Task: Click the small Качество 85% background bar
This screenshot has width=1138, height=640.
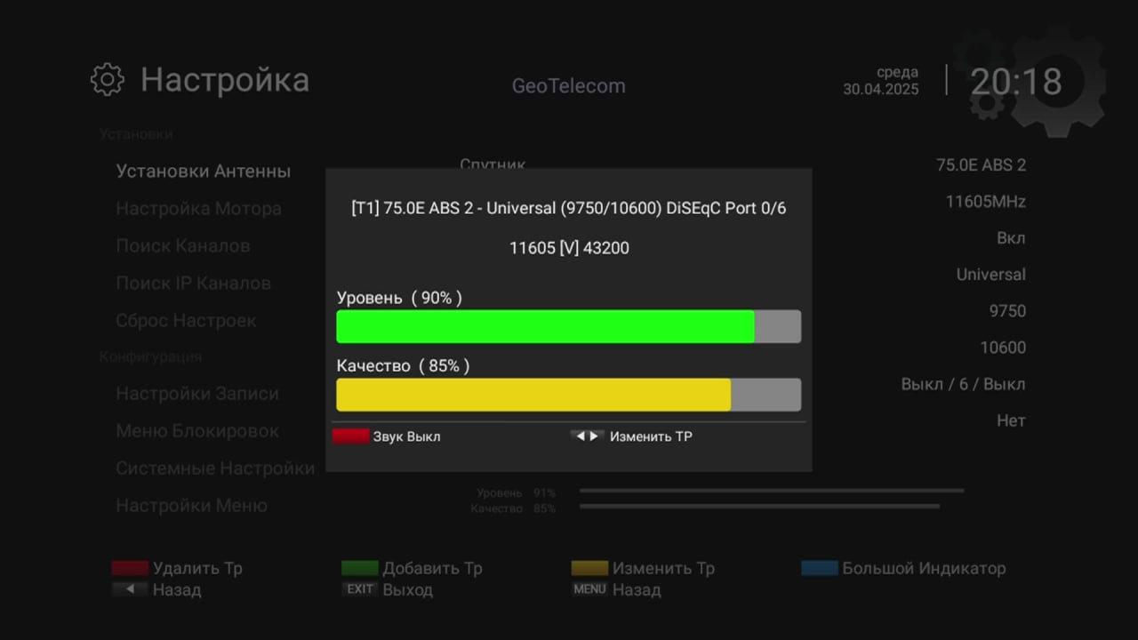Action: point(760,507)
